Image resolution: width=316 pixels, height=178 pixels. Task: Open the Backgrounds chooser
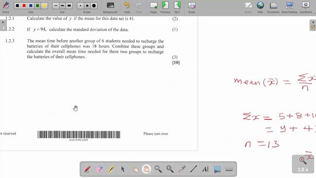110,7
